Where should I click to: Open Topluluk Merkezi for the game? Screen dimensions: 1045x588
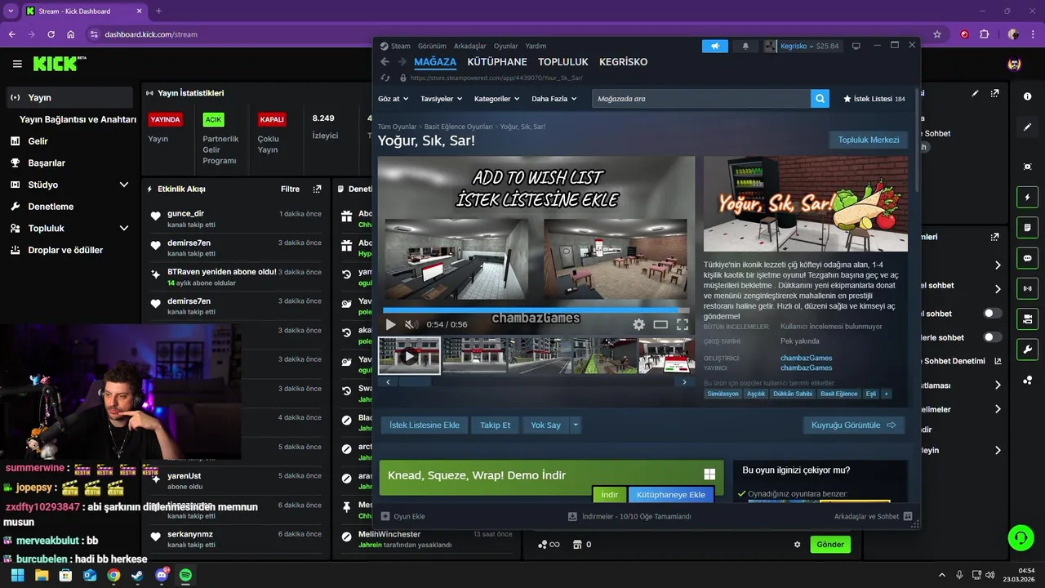point(869,140)
